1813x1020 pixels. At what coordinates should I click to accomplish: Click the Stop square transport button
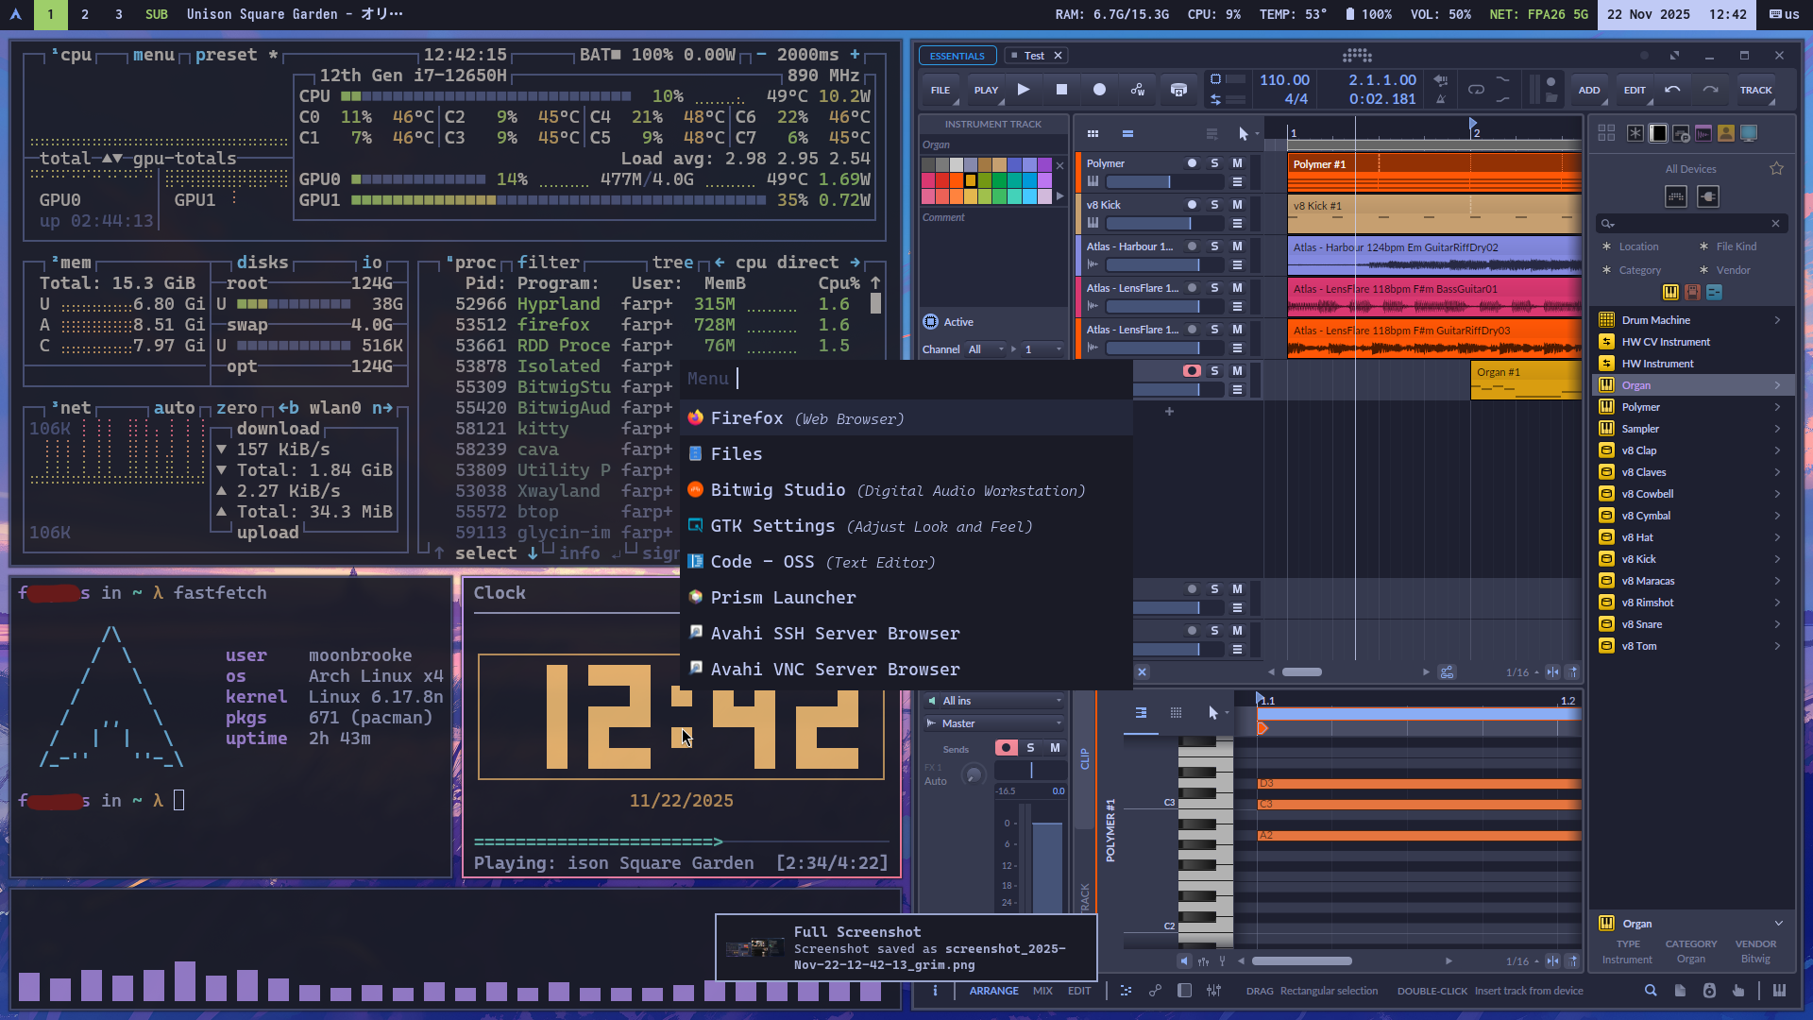[x=1061, y=90]
